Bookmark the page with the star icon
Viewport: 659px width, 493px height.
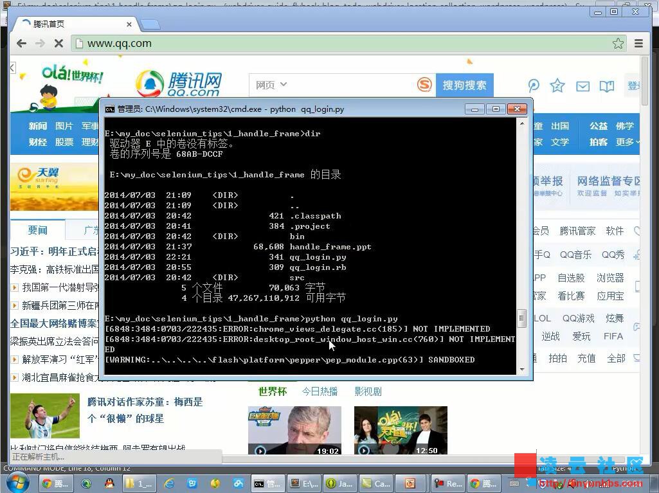click(618, 43)
